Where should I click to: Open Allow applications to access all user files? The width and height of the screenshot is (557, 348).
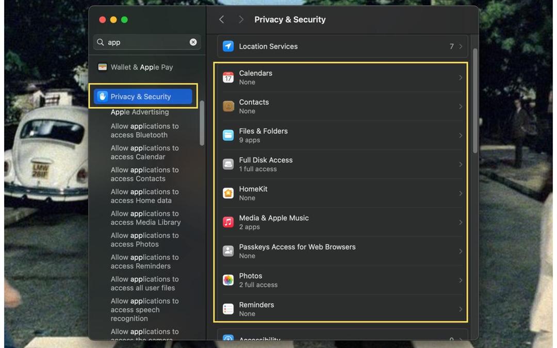(144, 284)
